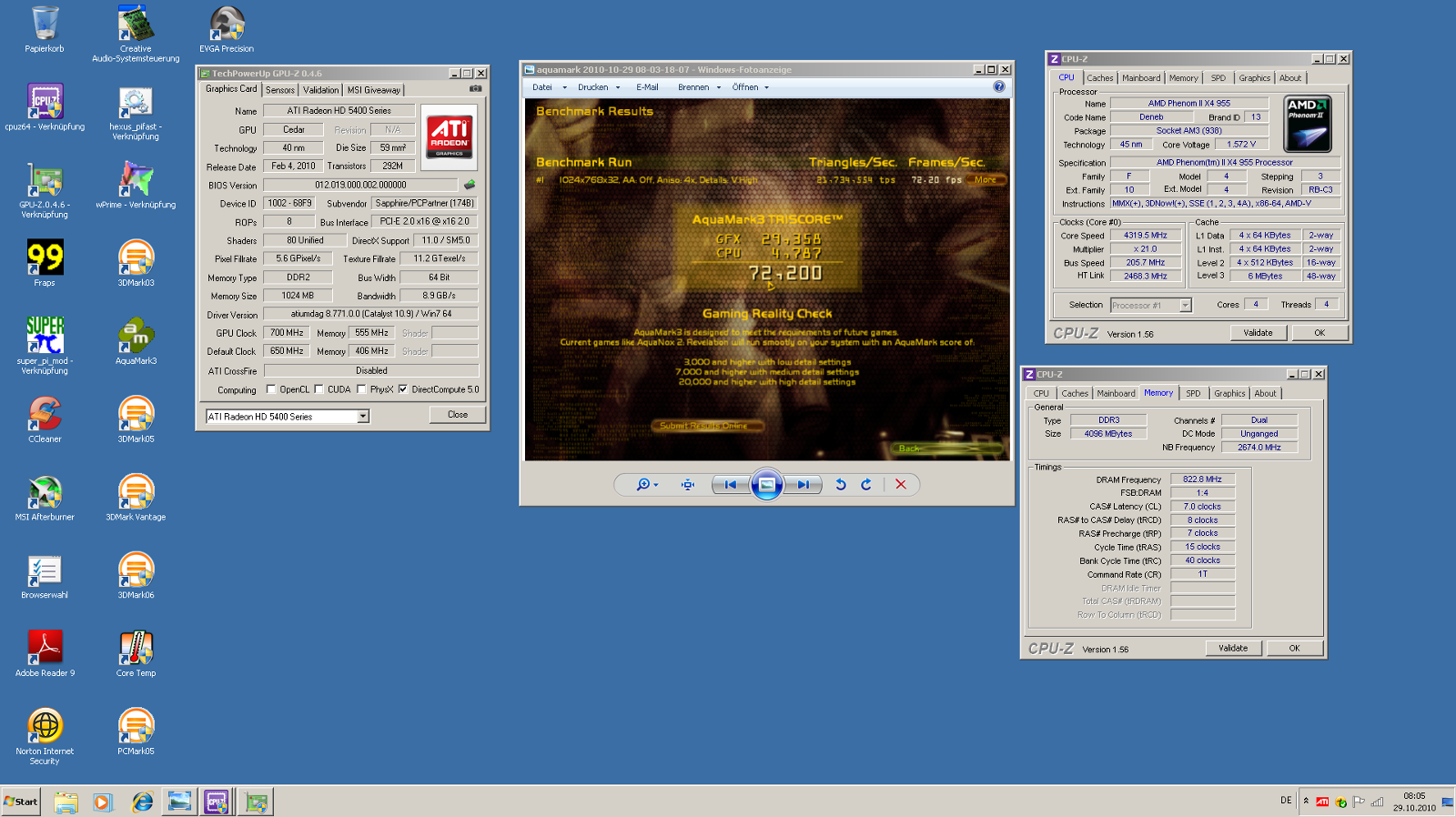
Task: Show hidden tray icons arrow
Action: (x=1306, y=802)
